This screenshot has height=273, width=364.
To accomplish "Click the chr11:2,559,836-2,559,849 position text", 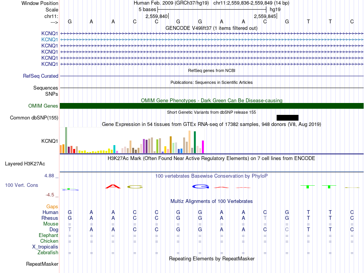I will [x=251, y=3].
